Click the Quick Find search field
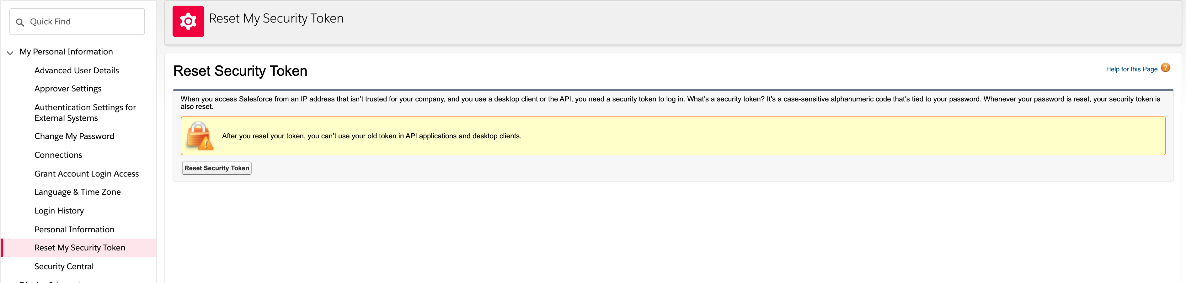The height and width of the screenshot is (283, 1186). (77, 22)
